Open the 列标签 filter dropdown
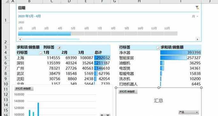218x116 pixels. (x=59, y=48)
